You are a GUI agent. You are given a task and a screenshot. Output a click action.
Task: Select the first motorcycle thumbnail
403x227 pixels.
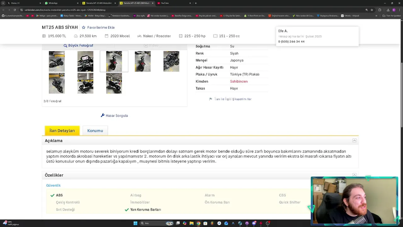pyautogui.click(x=57, y=61)
